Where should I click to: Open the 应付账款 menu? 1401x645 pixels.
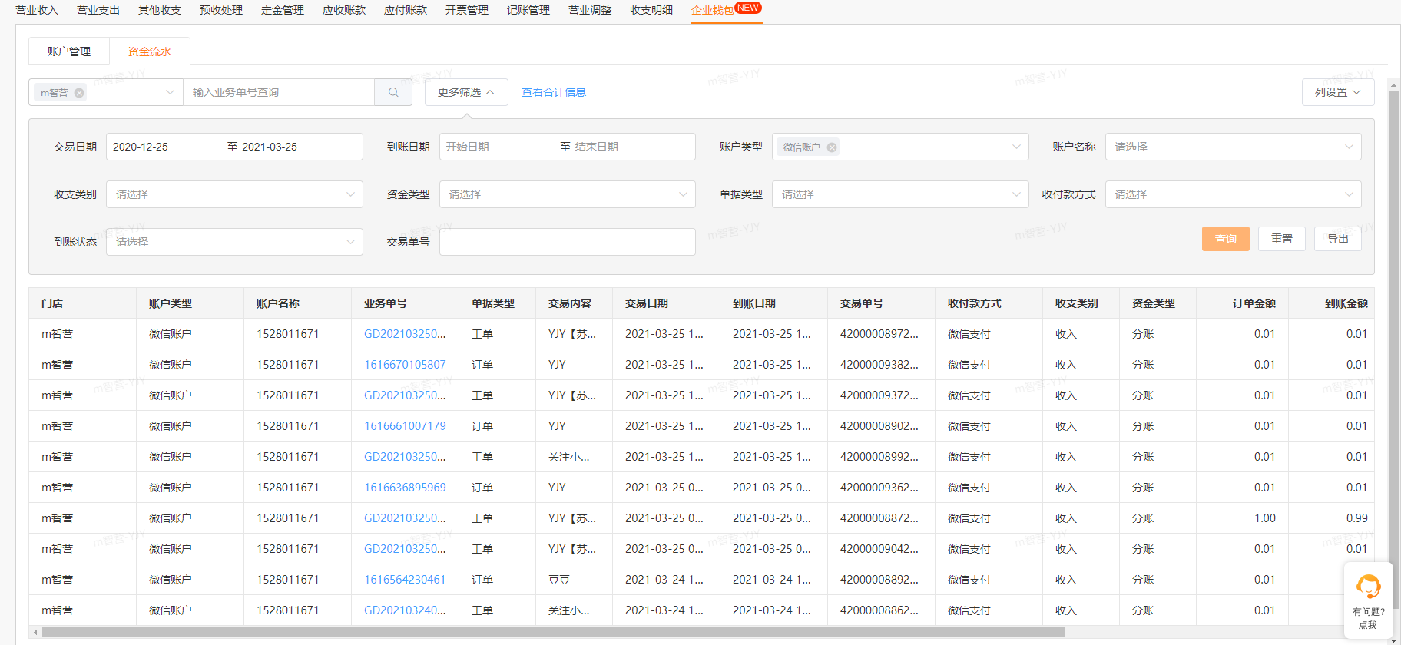point(406,10)
